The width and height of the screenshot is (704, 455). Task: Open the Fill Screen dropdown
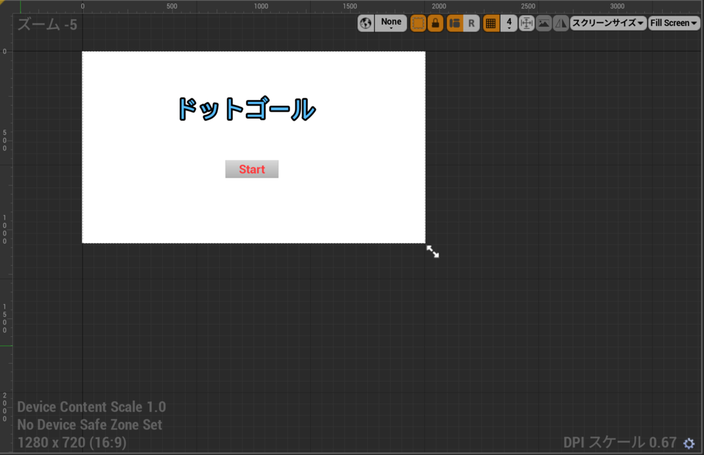(x=673, y=23)
